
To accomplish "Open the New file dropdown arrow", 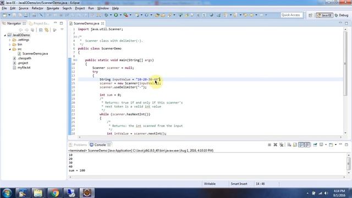I will (x=9, y=15).
